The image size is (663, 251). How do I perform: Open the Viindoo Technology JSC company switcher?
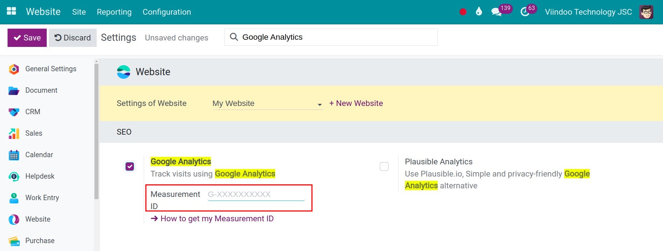[588, 12]
